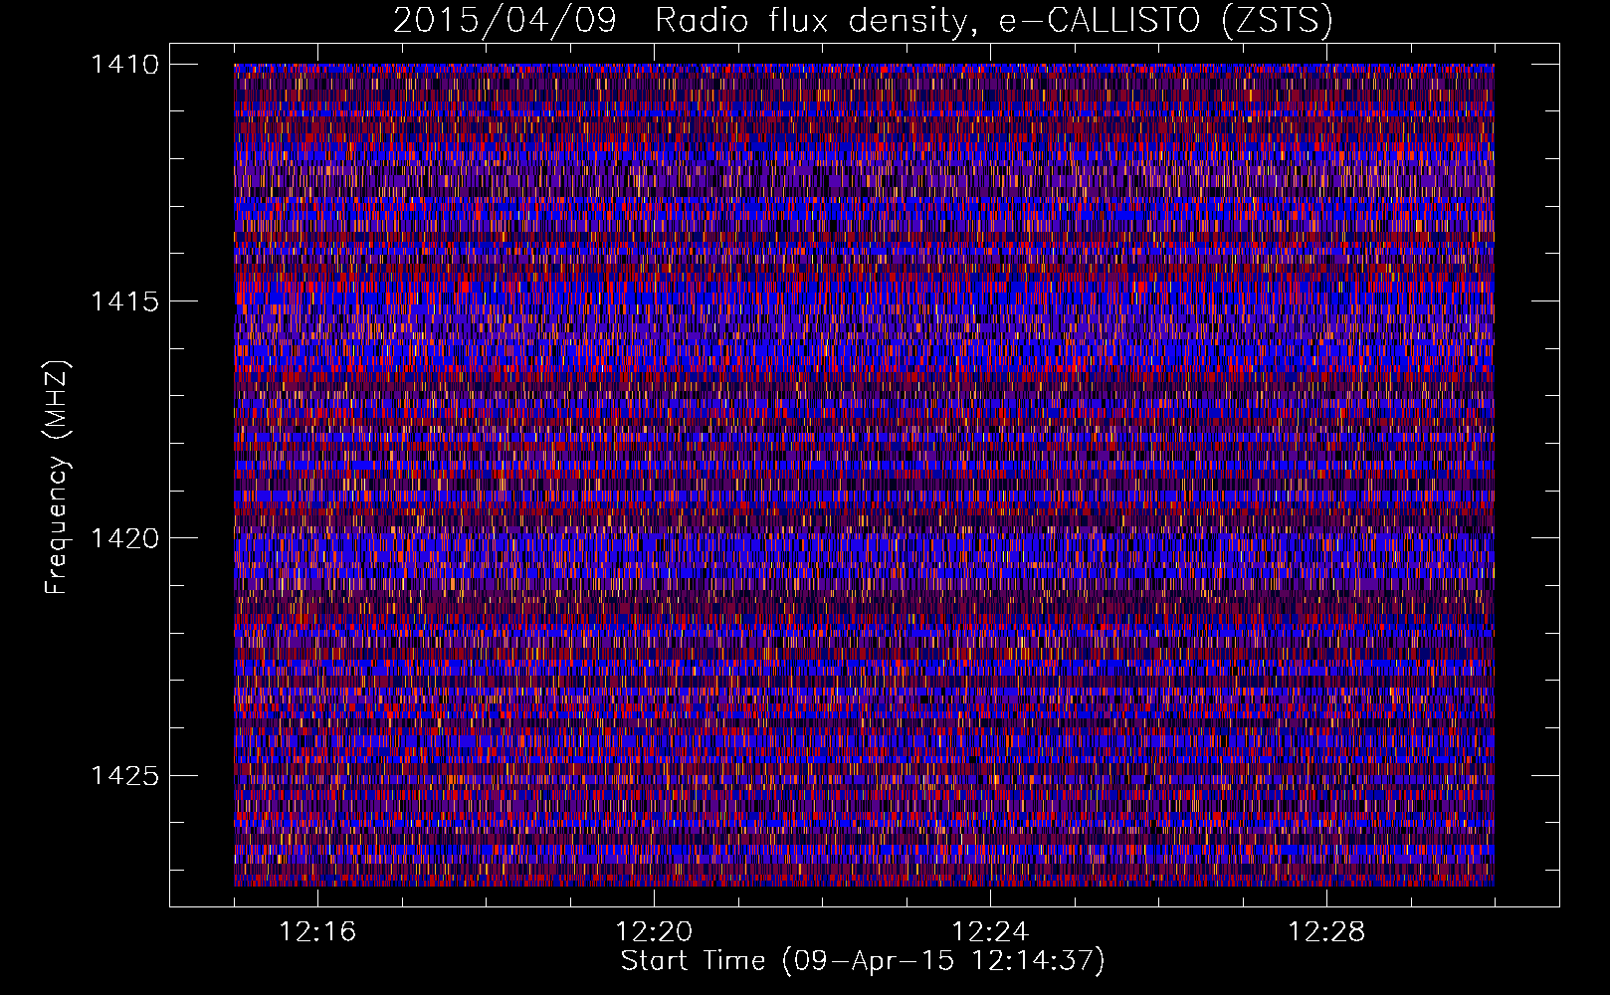Select the 1420 frequency tick label

point(124,538)
